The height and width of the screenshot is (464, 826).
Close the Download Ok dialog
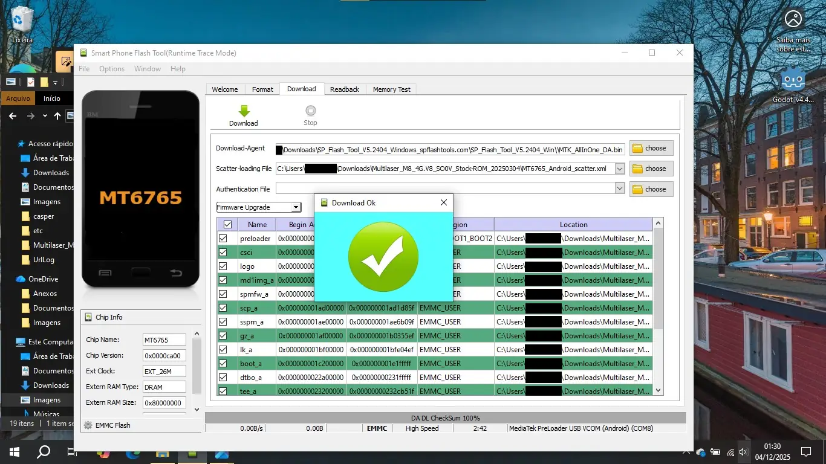[x=443, y=203]
